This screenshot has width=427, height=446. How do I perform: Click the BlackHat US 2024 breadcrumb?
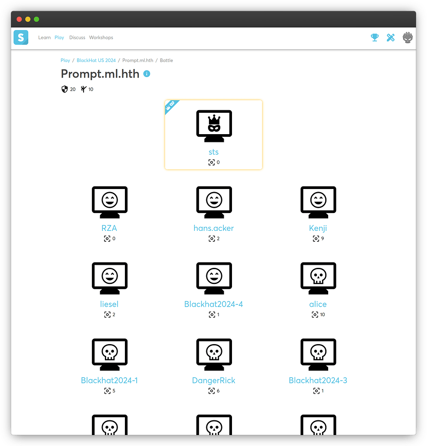(96, 61)
